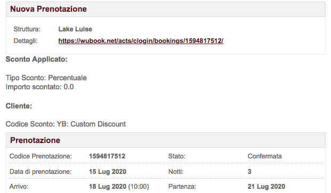Select the Cliente heading
Screen dimensions: 331x193
pos(19,106)
